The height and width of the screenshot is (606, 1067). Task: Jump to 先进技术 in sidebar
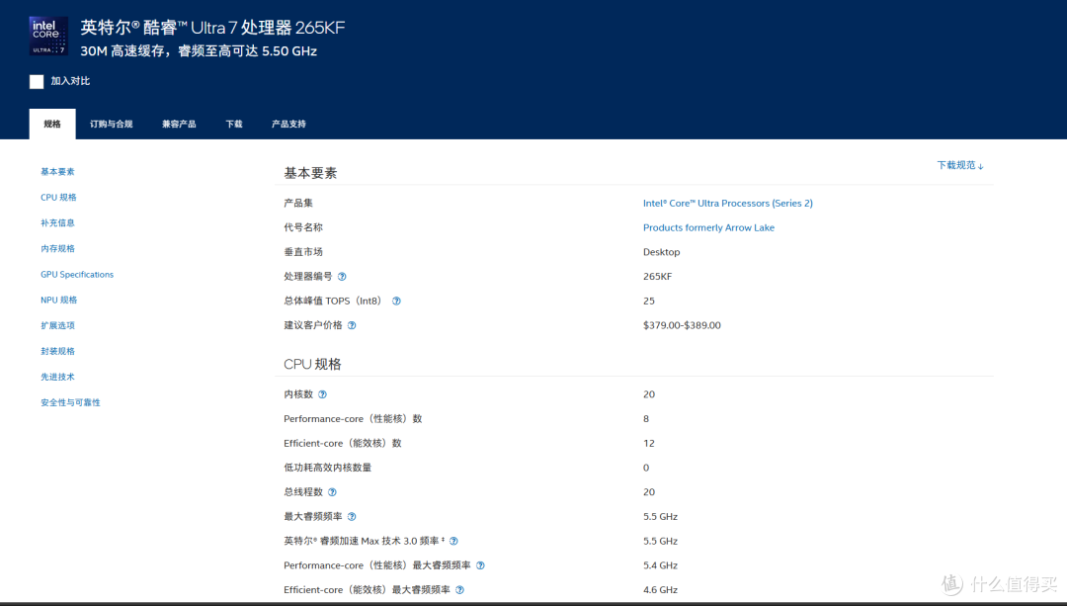point(58,378)
